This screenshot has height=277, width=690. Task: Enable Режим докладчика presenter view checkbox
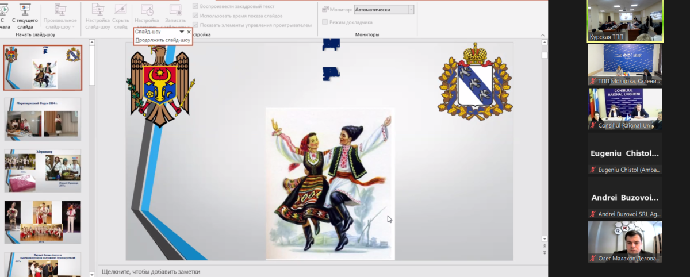[325, 22]
